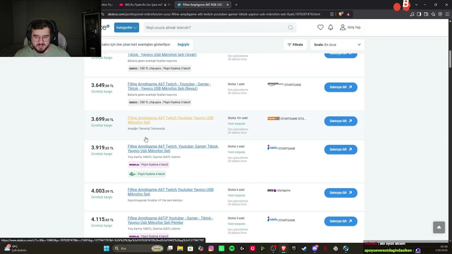Open Windows Start menu
This screenshot has height=254, width=452.
106,248
